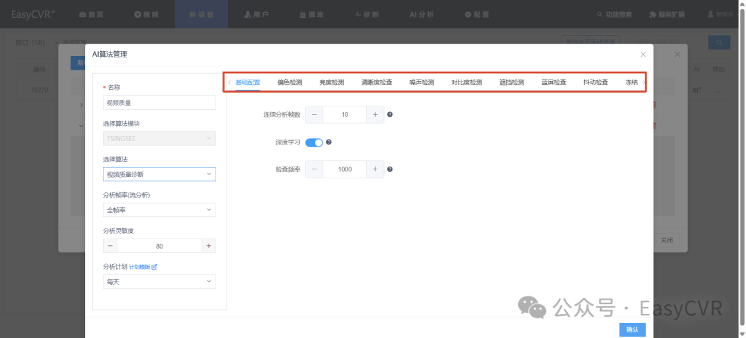
Task: Open 服务扩展 service extension
Action: (x=667, y=15)
